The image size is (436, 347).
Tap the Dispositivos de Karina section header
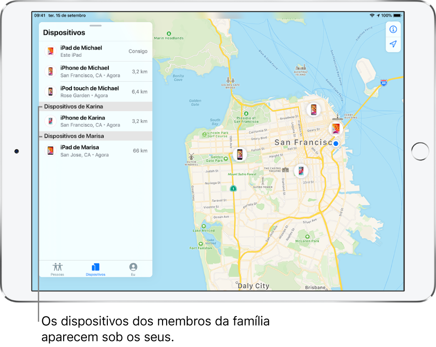[96, 106]
